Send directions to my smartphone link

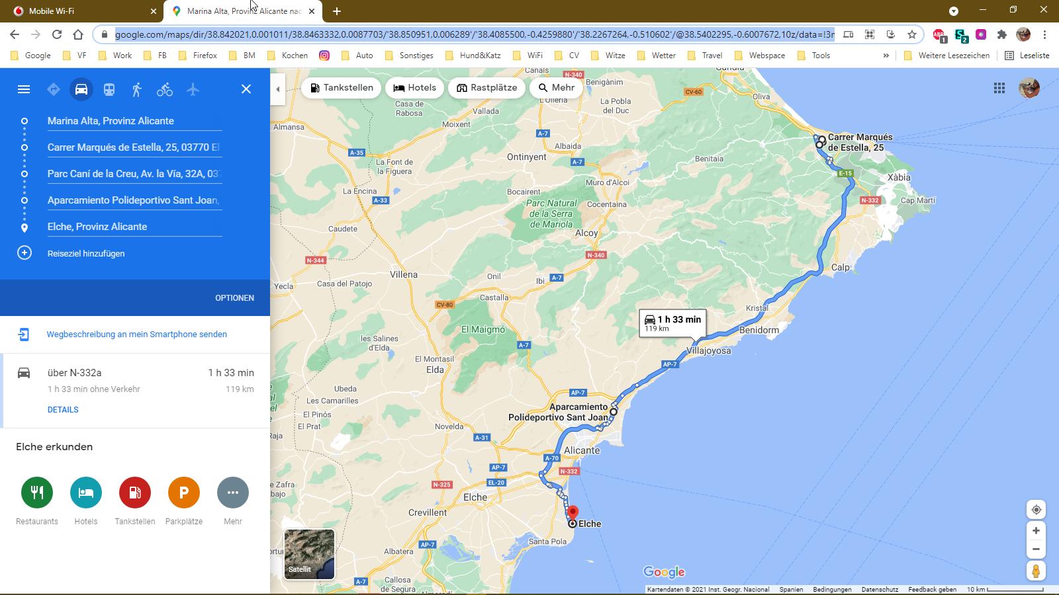[136, 335]
